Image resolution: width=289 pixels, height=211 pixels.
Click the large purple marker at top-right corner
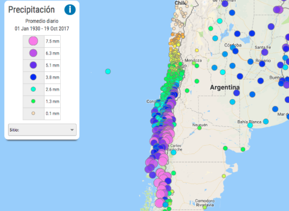tap(278, 9)
